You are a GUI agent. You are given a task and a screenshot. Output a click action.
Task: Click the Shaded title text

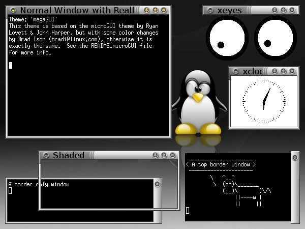(69, 155)
